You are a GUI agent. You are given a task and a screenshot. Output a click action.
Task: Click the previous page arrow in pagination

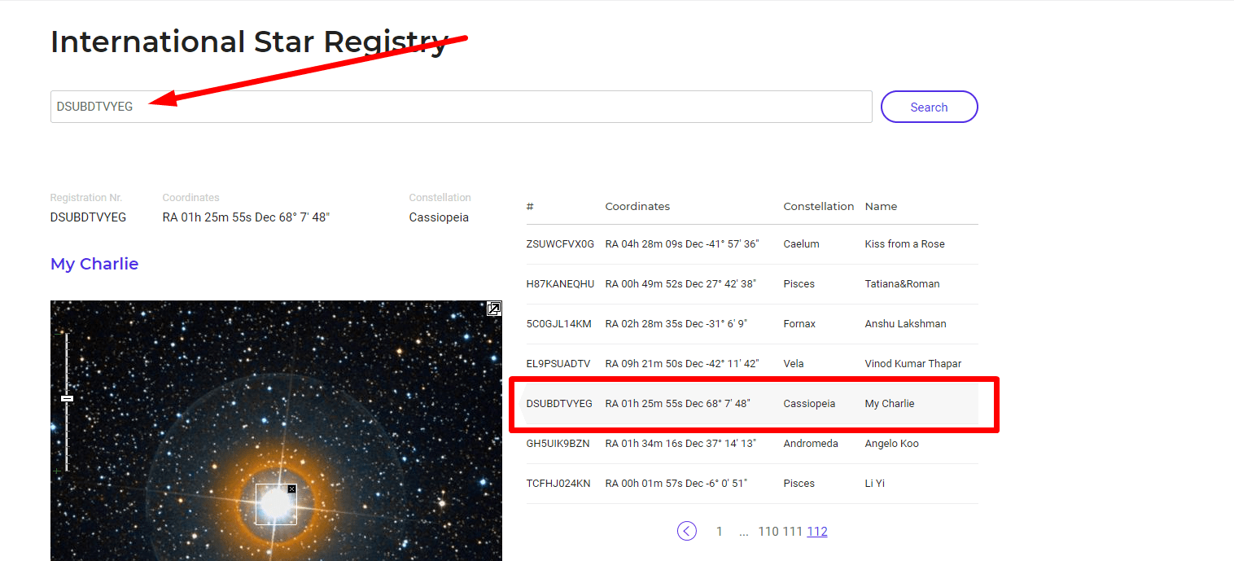[x=687, y=532]
